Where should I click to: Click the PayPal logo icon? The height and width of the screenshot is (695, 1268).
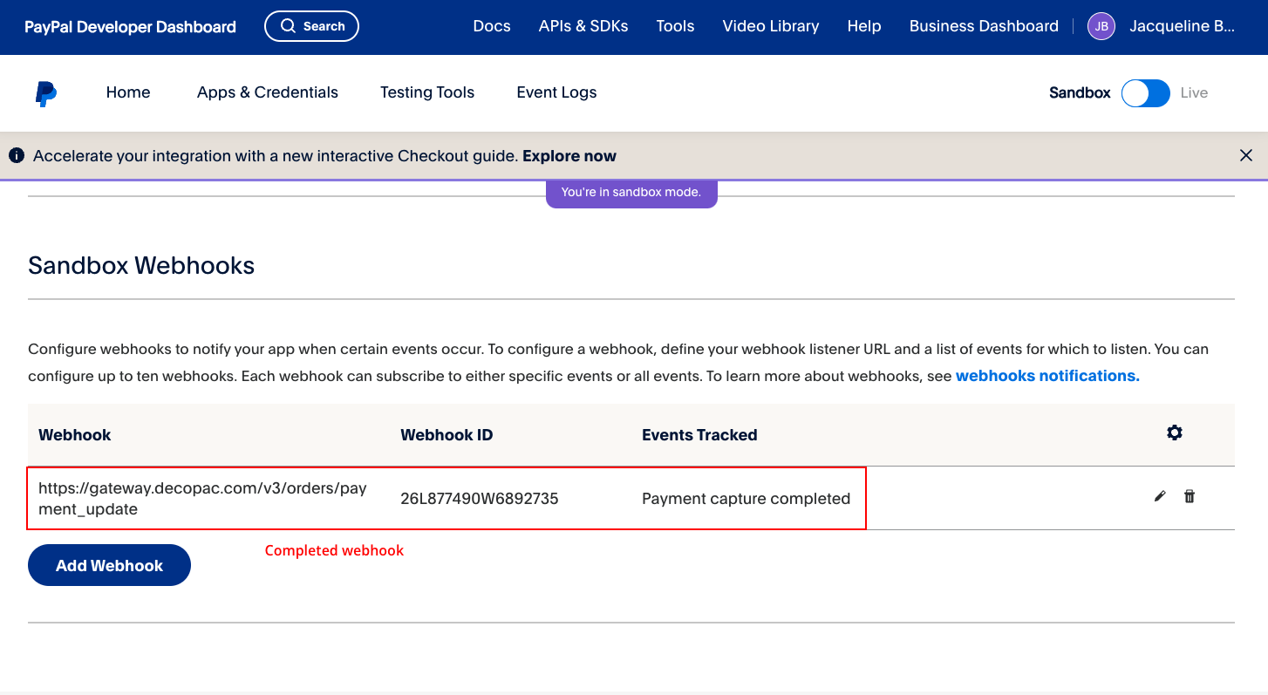pos(46,93)
